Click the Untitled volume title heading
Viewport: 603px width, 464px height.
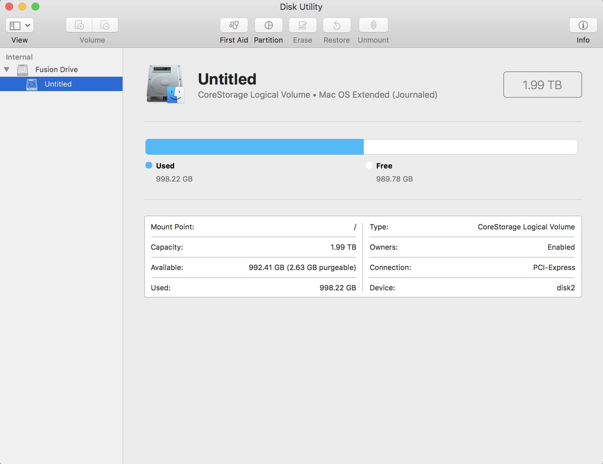227,79
